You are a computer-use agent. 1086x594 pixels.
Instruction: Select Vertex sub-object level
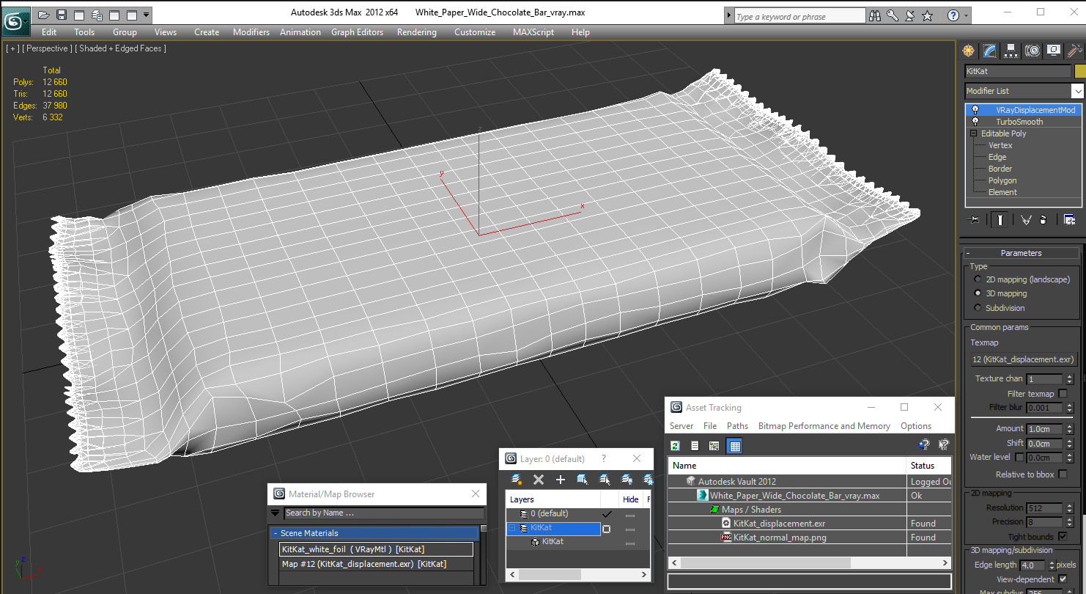point(1000,145)
